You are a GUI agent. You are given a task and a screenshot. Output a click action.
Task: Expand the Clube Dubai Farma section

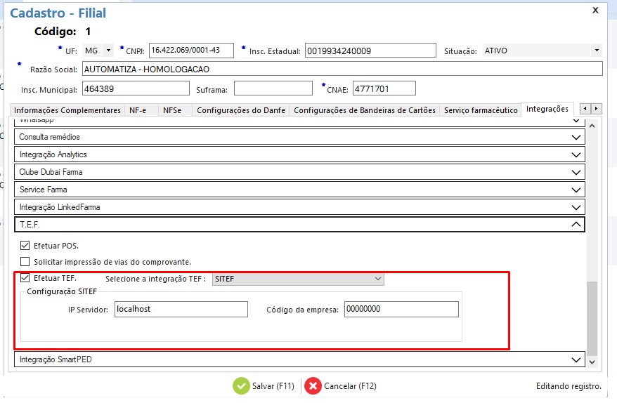pyautogui.click(x=576, y=172)
